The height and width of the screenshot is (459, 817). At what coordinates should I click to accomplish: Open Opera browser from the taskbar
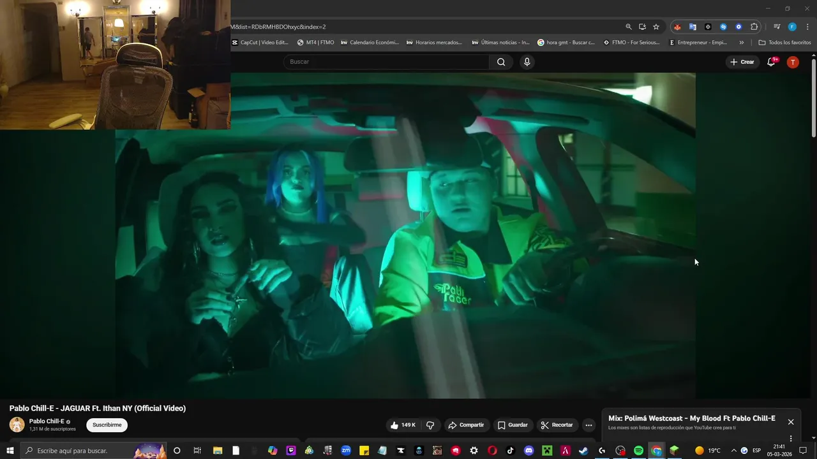492,451
